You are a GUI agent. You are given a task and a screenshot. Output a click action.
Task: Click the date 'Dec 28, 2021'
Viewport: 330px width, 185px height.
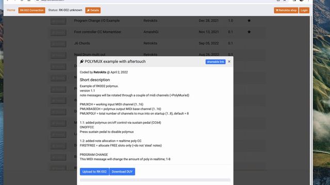[208, 21]
